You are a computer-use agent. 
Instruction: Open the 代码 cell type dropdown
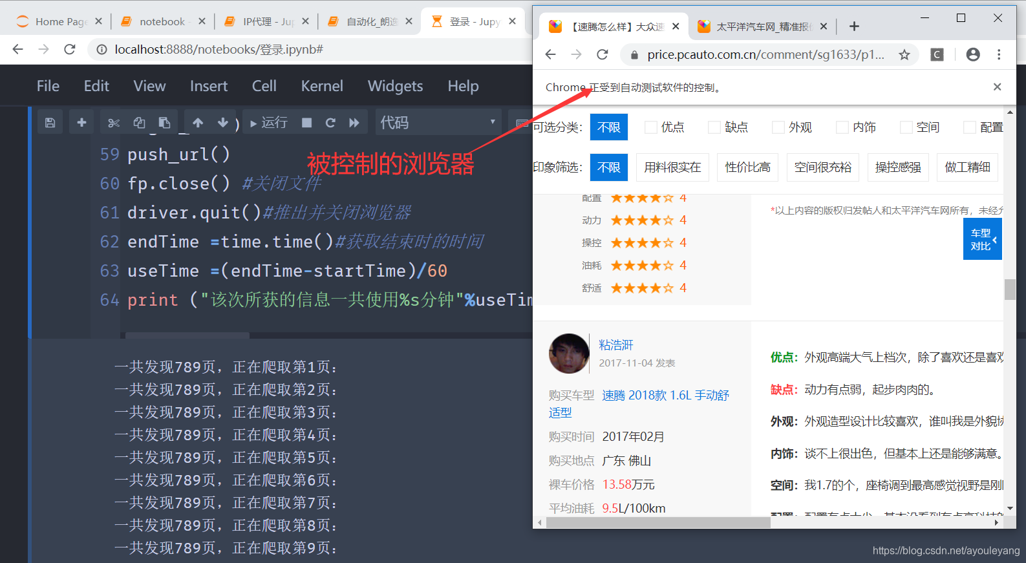click(438, 122)
